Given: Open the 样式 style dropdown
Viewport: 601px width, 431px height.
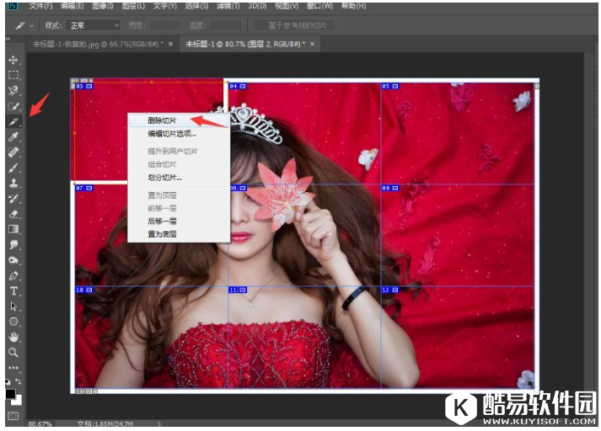Looking at the screenshot, I should (93, 26).
